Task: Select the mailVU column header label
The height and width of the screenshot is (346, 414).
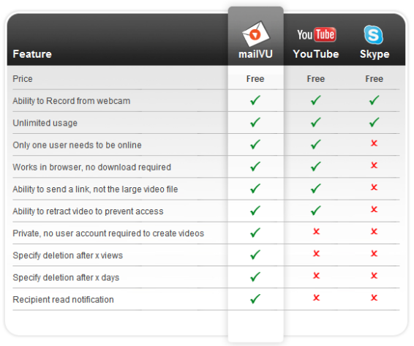Action: pyautogui.click(x=255, y=54)
